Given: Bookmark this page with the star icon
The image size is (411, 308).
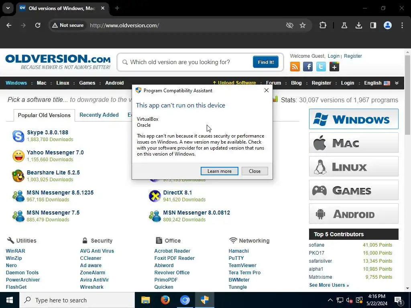Looking at the screenshot, I should 303,25.
